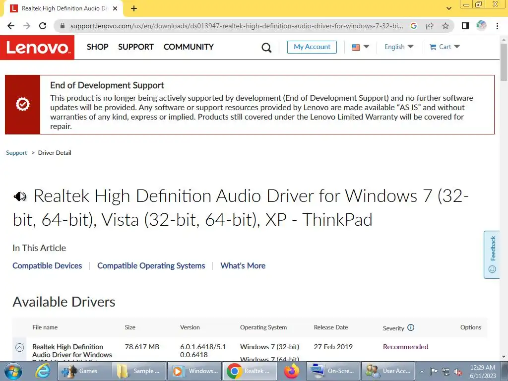Open Windows Media Player taskbar item

[194, 371]
